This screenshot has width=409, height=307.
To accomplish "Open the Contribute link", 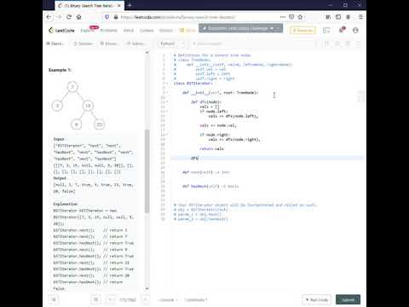I will click(196, 300).
